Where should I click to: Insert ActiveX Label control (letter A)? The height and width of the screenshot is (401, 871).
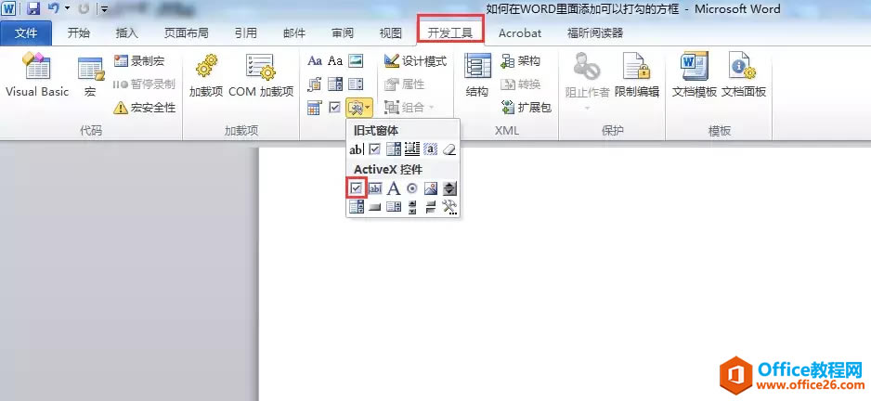coord(394,188)
